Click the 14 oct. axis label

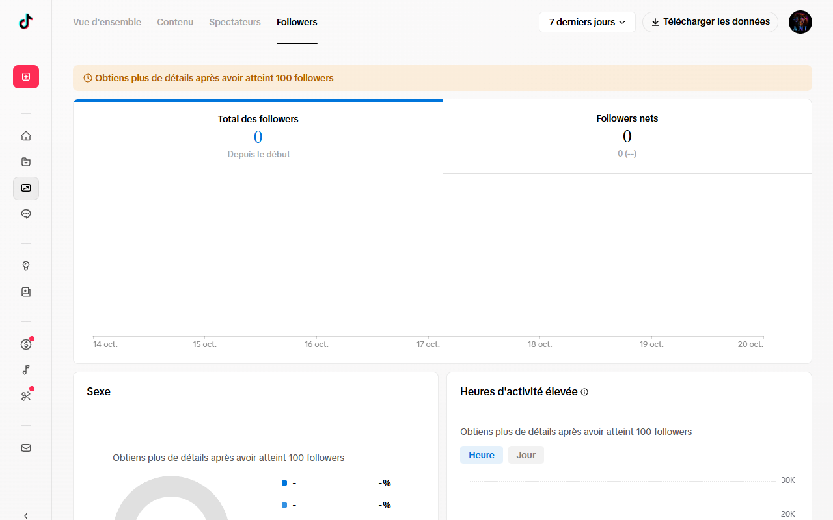point(105,344)
